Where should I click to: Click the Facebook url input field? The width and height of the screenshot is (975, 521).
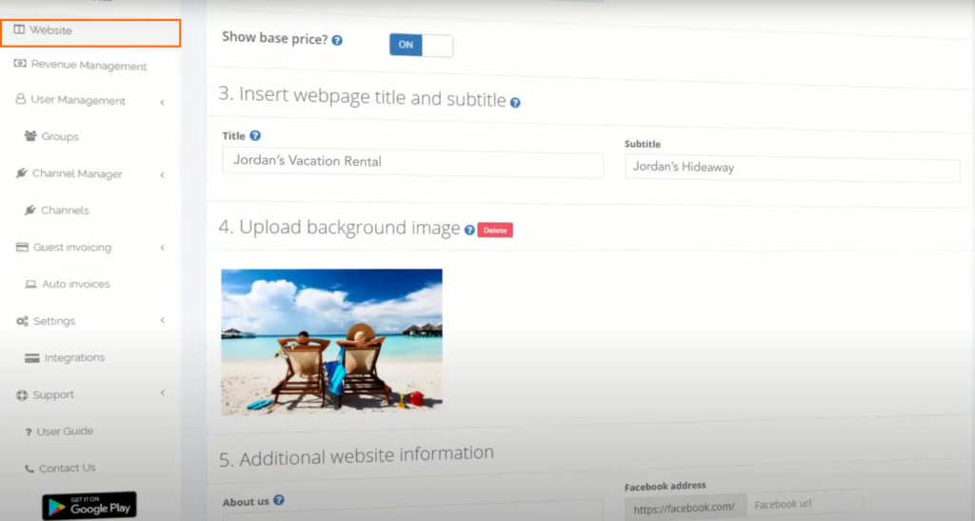(x=804, y=504)
